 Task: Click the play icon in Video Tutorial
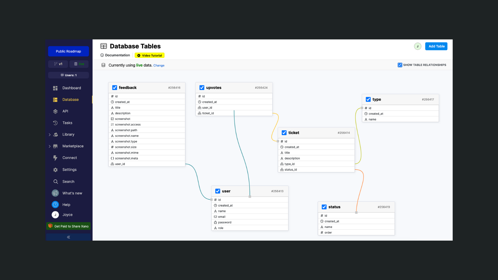click(x=139, y=55)
